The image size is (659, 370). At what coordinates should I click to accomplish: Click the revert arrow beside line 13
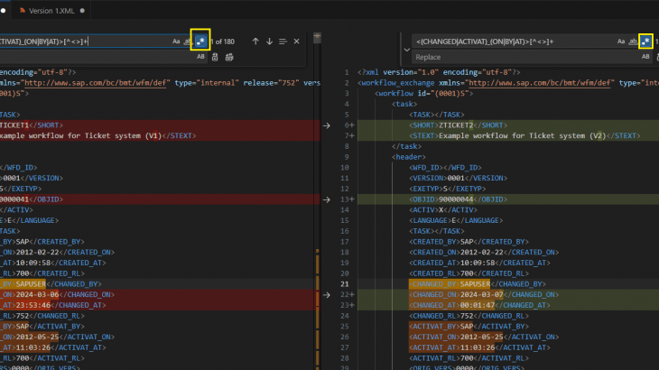[x=327, y=199]
